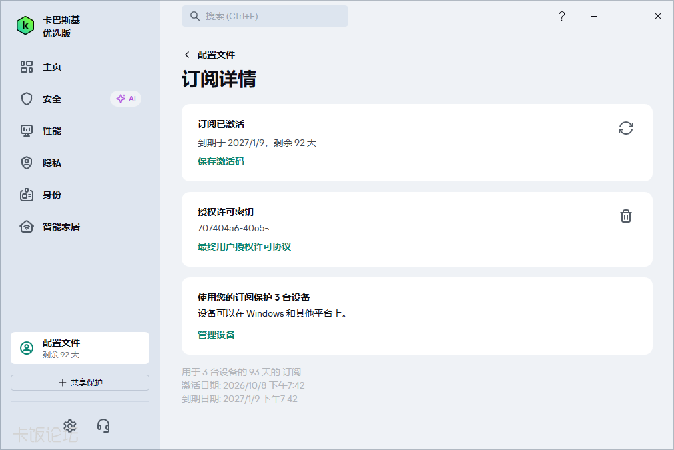Screen dimensions: 674x450
Task: Click the 授权许可密钥 heading
Action: (226, 212)
